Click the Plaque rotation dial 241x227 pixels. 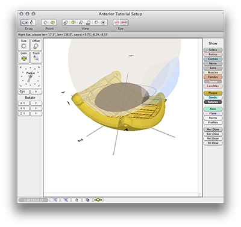(x=30, y=76)
